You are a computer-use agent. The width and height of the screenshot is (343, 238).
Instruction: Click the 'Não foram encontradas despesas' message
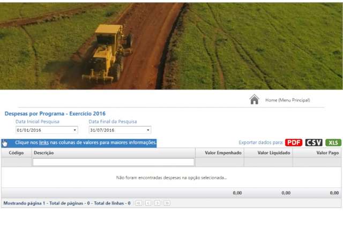171,177
